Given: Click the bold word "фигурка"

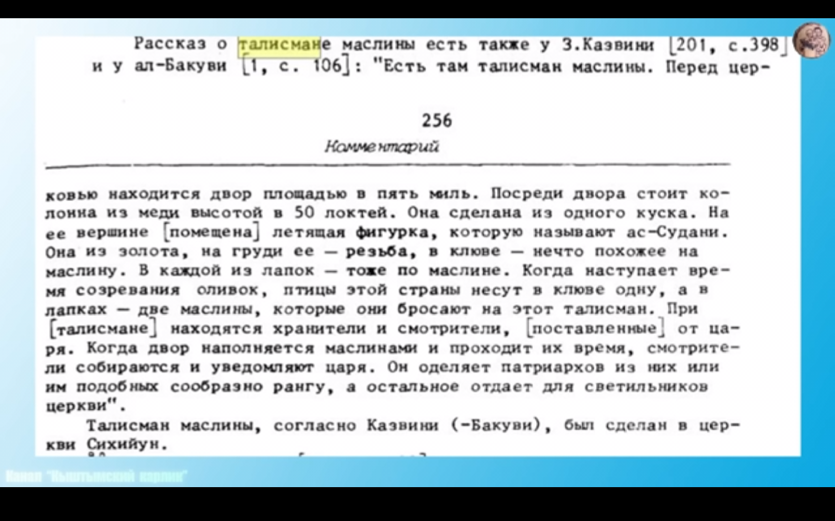Looking at the screenshot, I should (393, 232).
